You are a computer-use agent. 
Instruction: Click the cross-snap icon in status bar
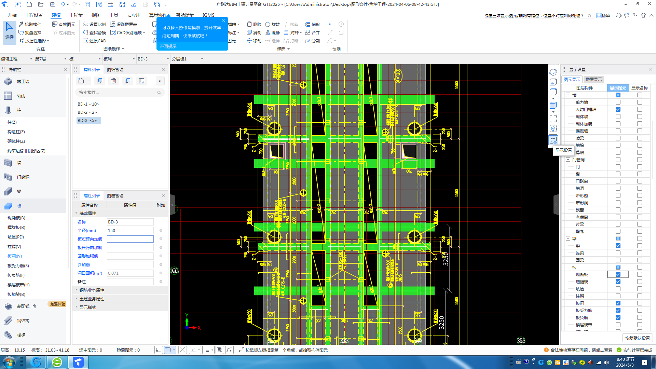point(182,350)
